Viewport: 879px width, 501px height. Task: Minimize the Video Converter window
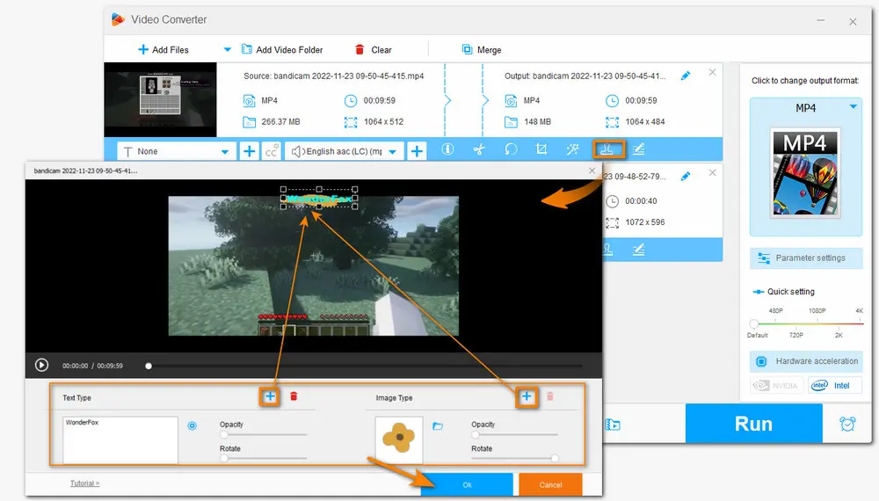click(x=821, y=21)
